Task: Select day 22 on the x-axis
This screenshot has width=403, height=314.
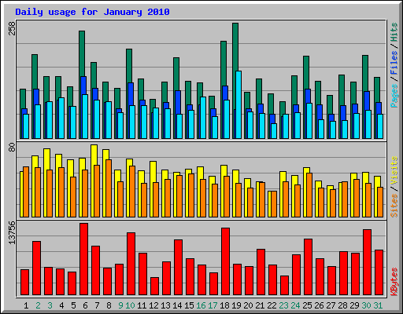Action: (x=272, y=305)
